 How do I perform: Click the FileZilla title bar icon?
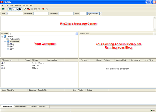[x=2, y=2]
